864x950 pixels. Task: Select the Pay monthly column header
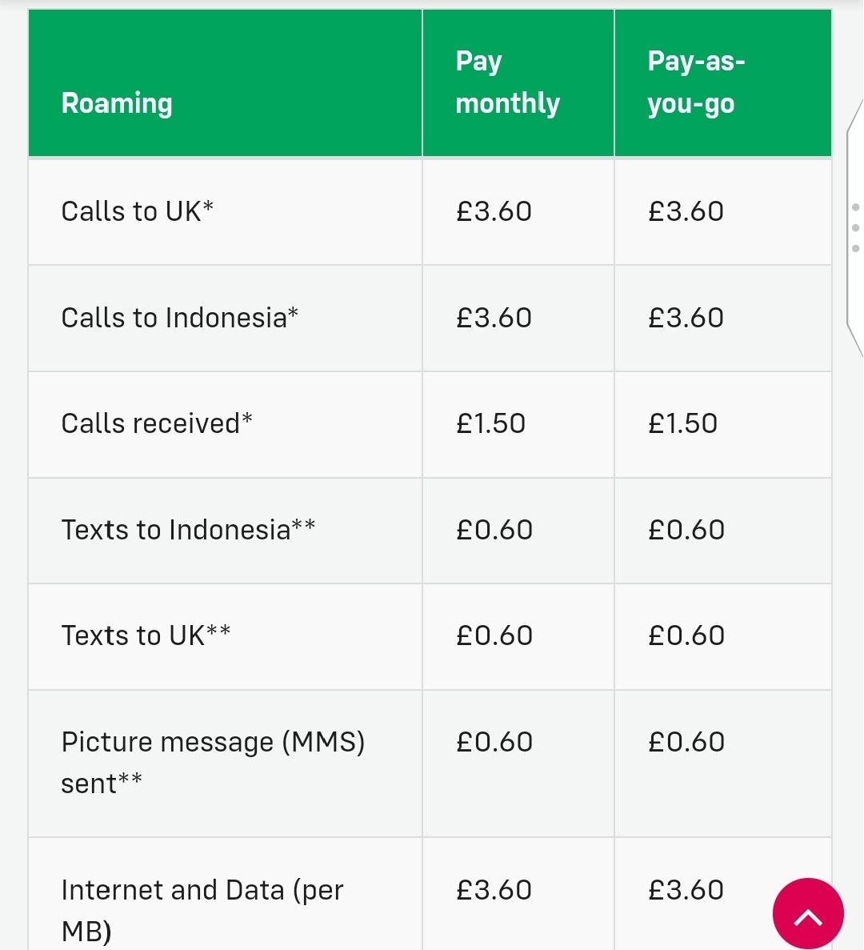click(x=507, y=82)
